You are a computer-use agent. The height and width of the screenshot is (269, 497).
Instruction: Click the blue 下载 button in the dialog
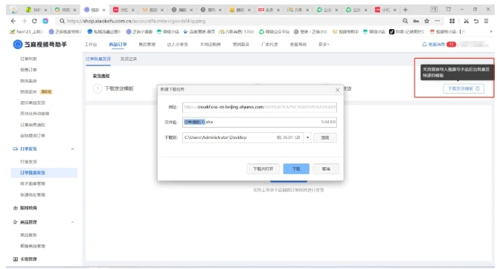[x=296, y=169]
